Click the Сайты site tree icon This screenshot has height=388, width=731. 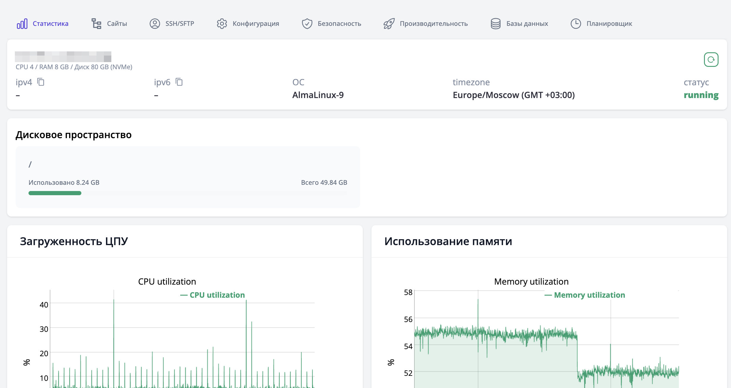point(96,24)
